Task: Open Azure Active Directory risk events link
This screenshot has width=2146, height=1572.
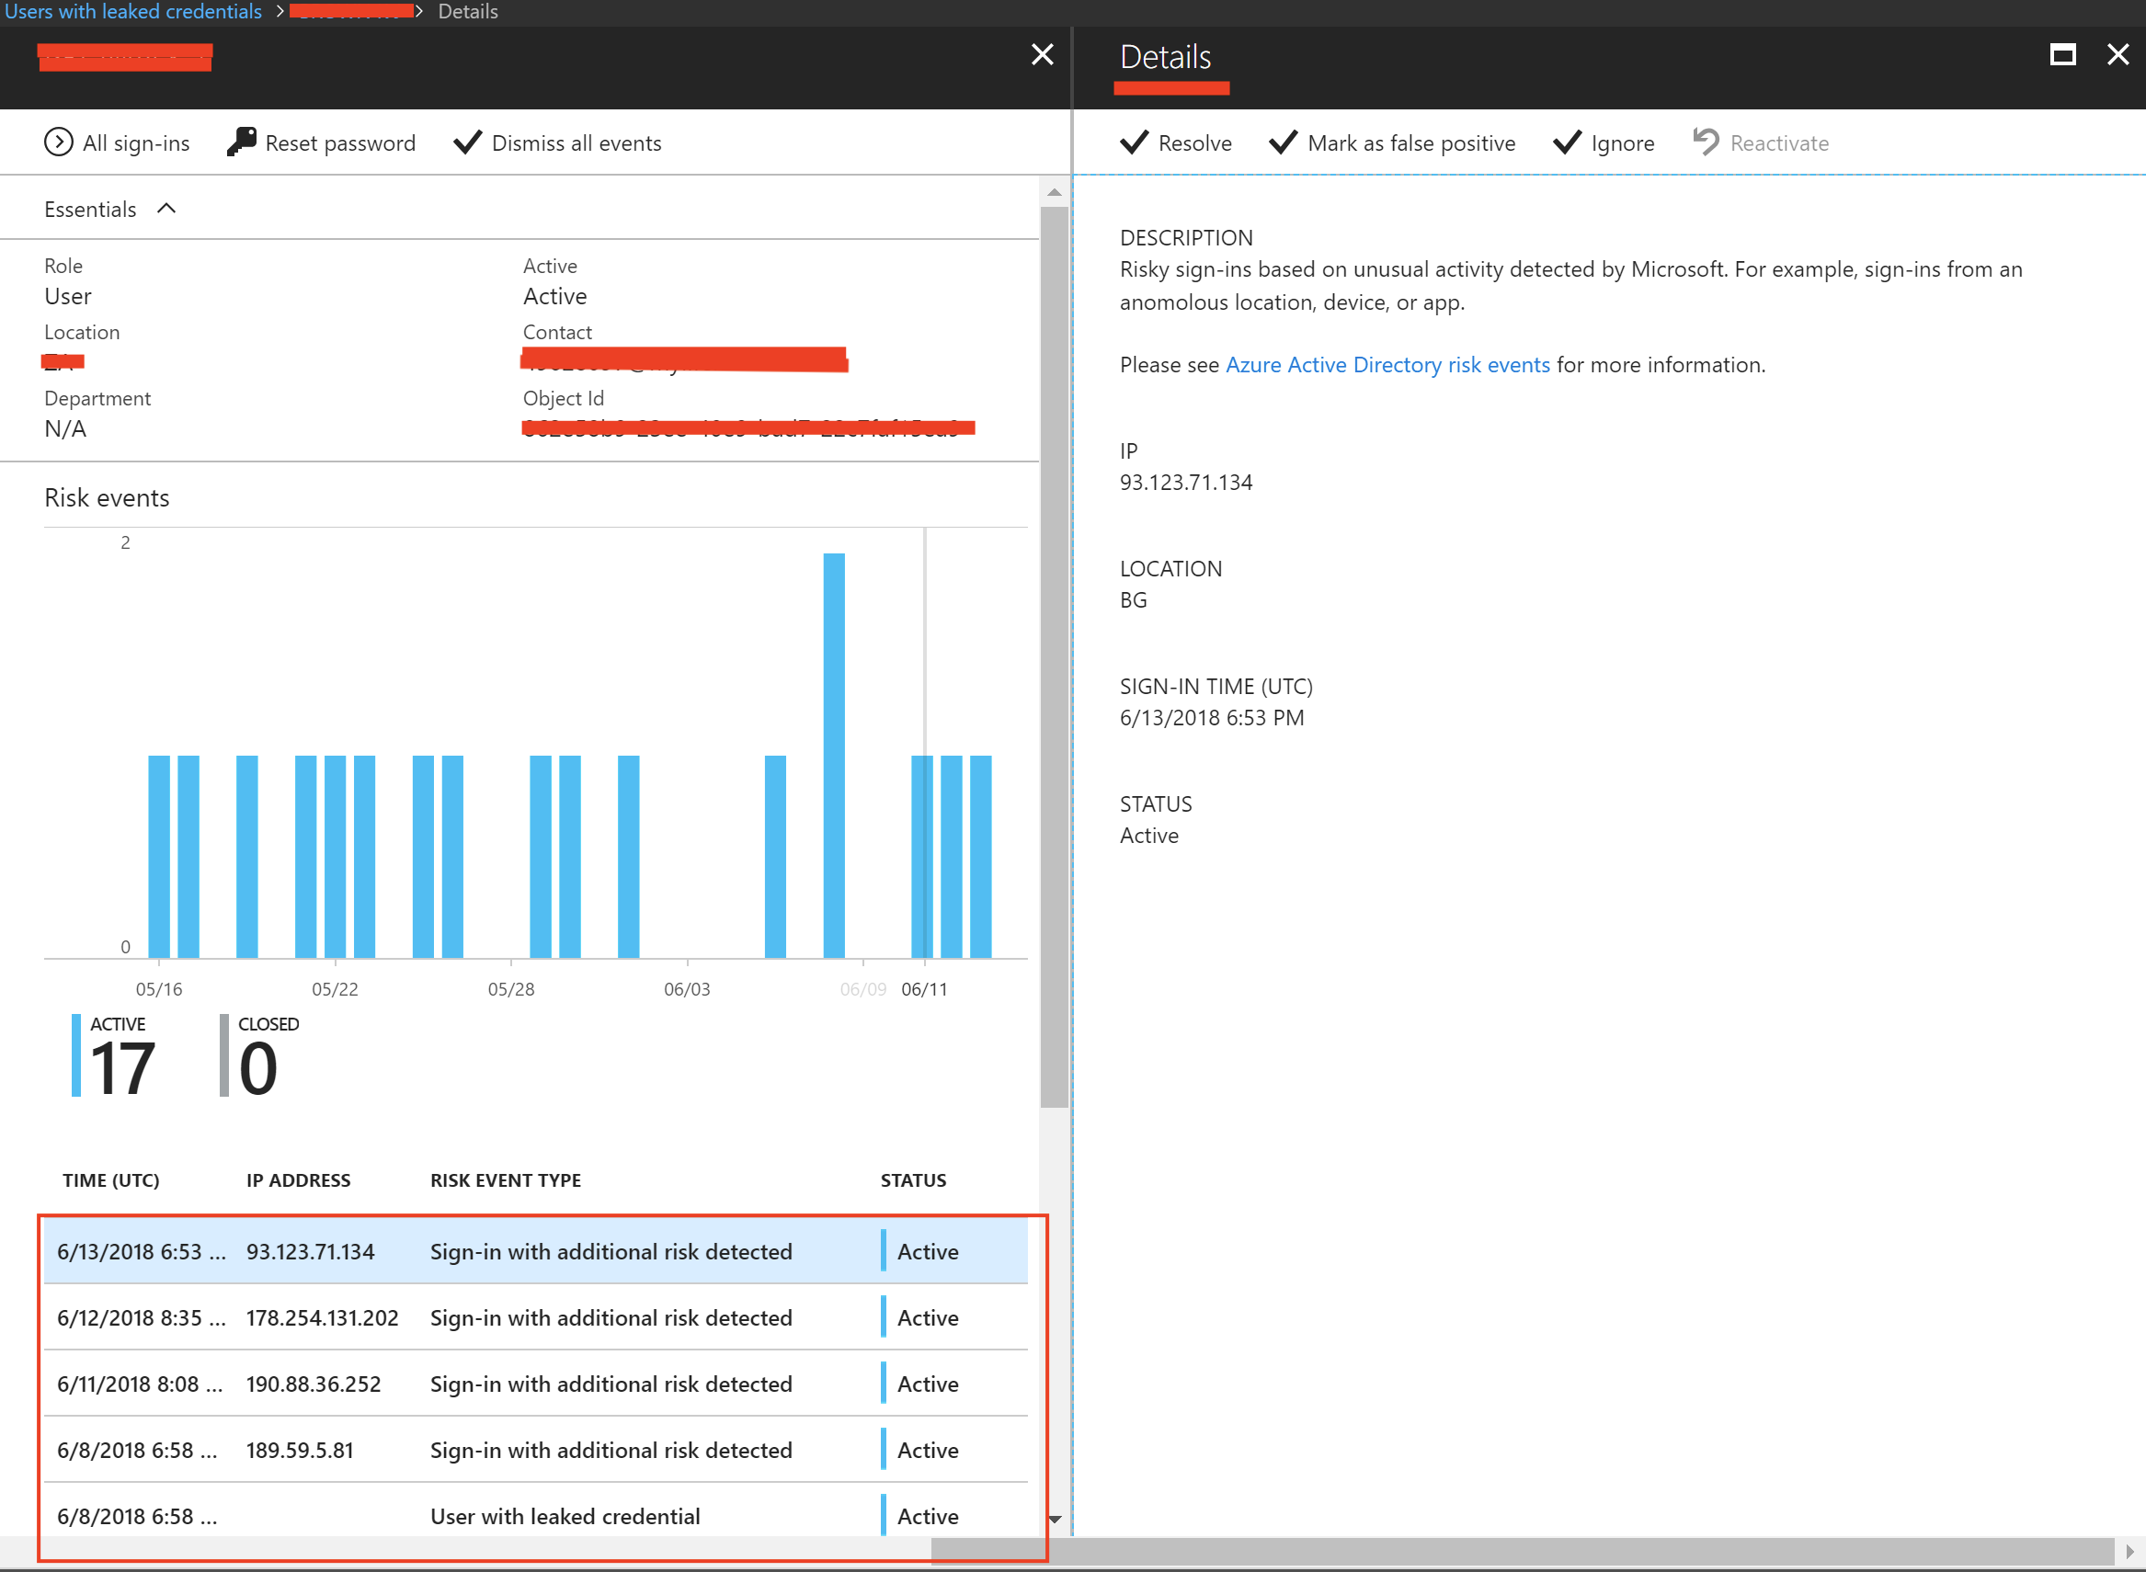Action: [x=1387, y=364]
